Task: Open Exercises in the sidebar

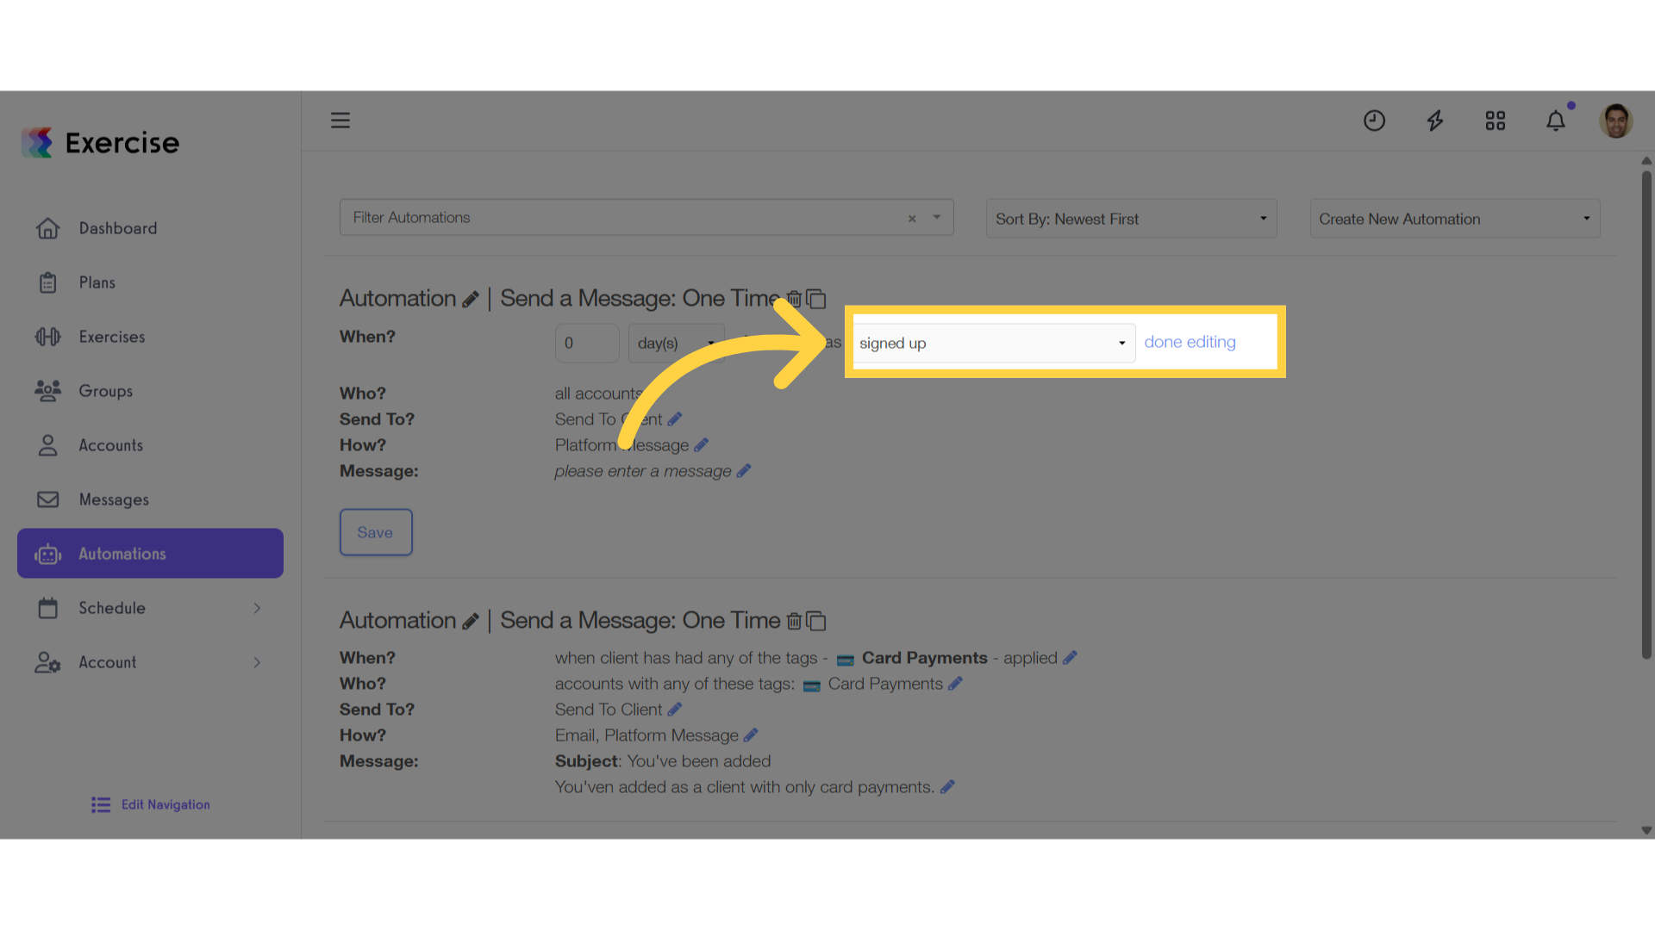Action: tap(112, 337)
